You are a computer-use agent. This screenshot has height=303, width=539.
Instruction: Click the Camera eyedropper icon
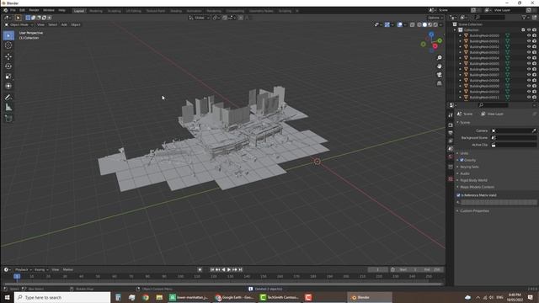534,130
